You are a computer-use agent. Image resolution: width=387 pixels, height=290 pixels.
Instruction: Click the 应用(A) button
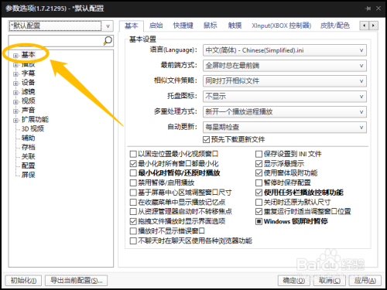pyautogui.click(x=365, y=281)
